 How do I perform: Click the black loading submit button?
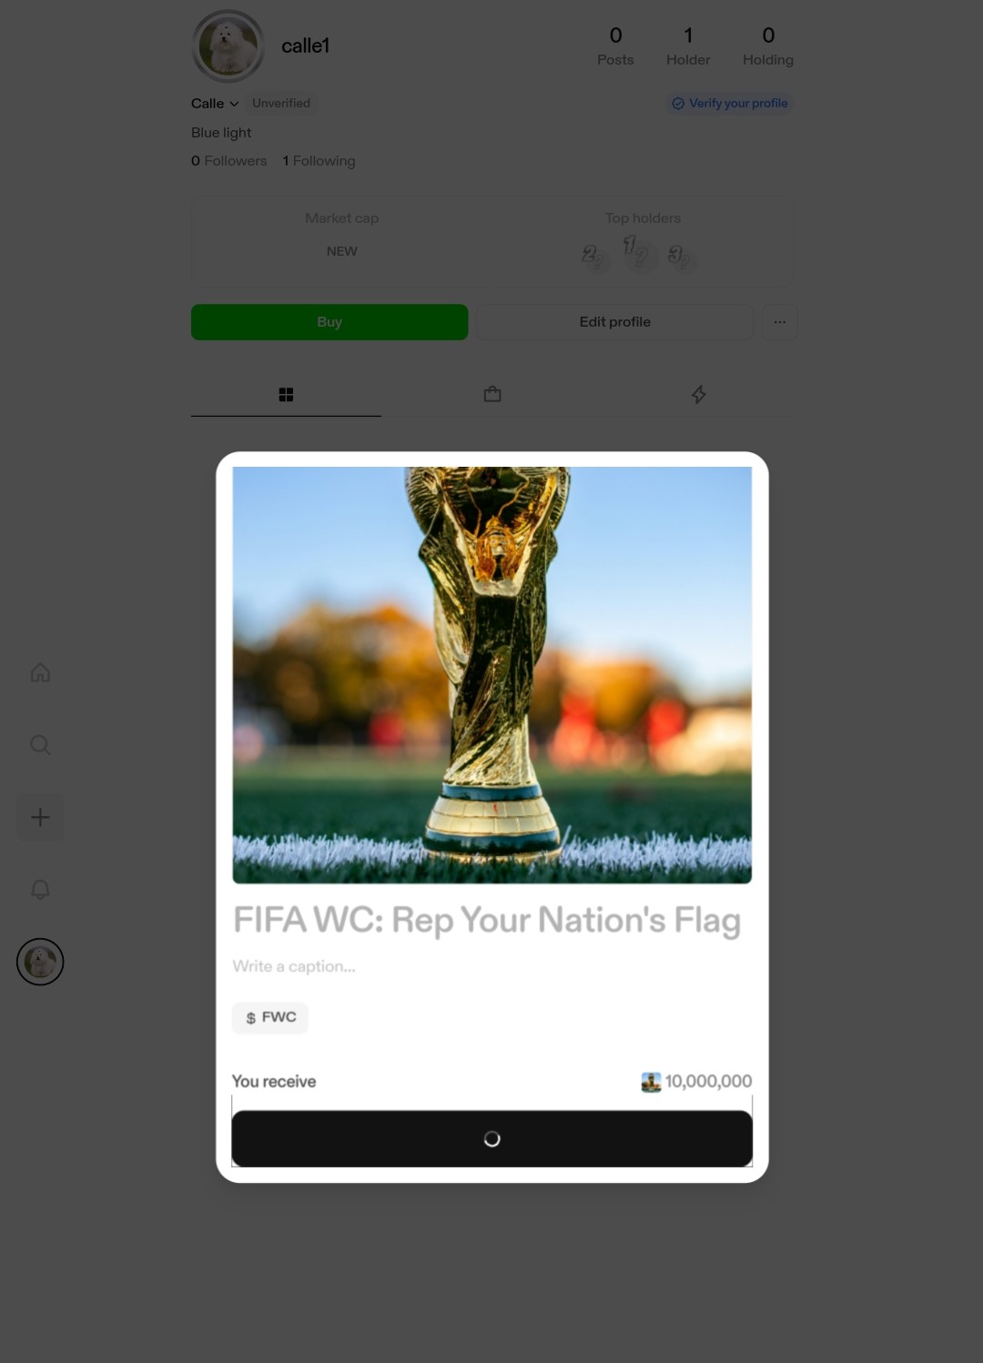click(492, 1138)
